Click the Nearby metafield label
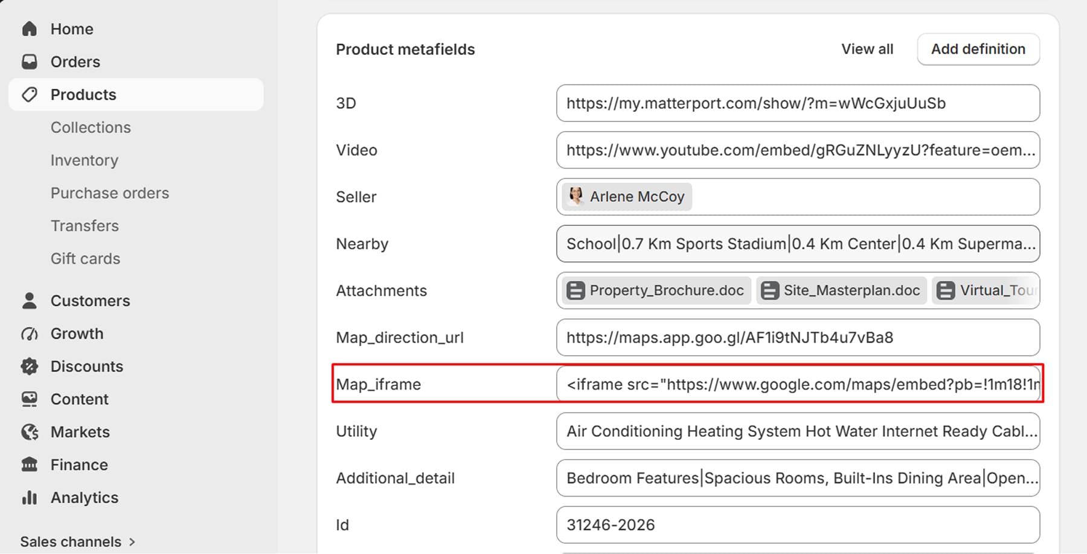Viewport: 1087px width, 554px height. 362,243
